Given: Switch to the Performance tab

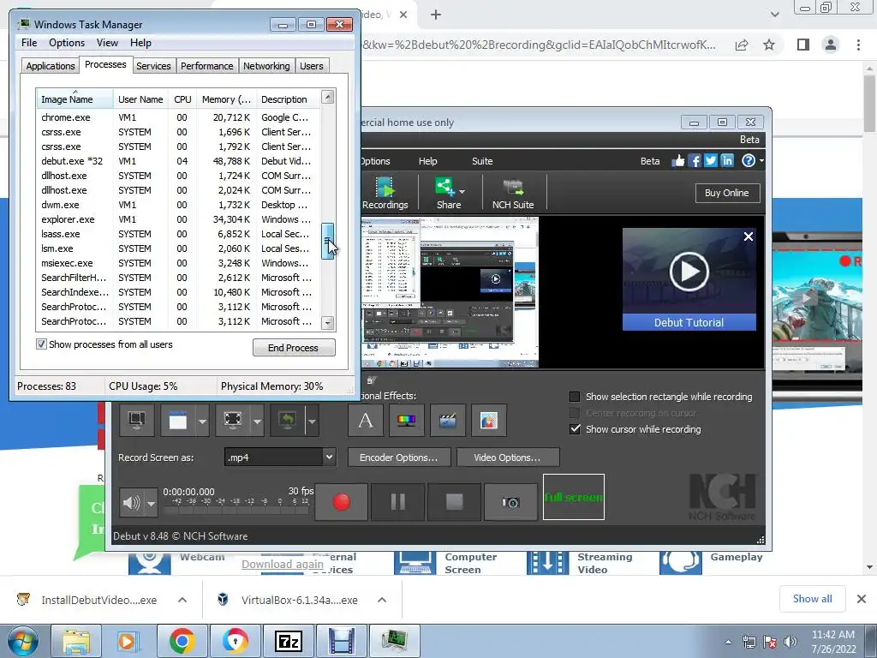Looking at the screenshot, I should click(x=207, y=66).
